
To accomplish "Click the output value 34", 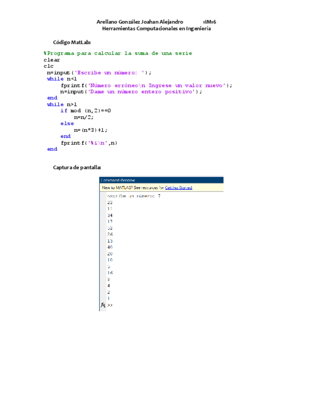I will click(x=110, y=215).
